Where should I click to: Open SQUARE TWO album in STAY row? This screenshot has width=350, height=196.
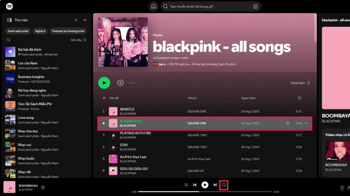[x=197, y=147]
